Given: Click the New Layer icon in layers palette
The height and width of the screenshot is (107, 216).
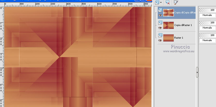Looking at the screenshot, I should (x=157, y=2).
